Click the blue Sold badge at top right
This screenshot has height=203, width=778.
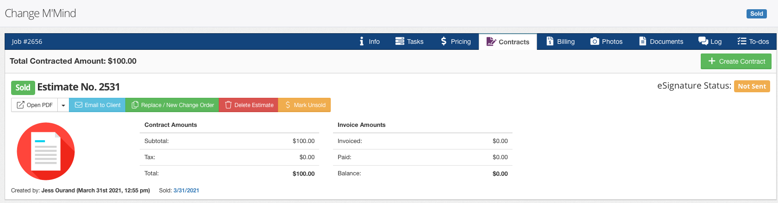756,14
